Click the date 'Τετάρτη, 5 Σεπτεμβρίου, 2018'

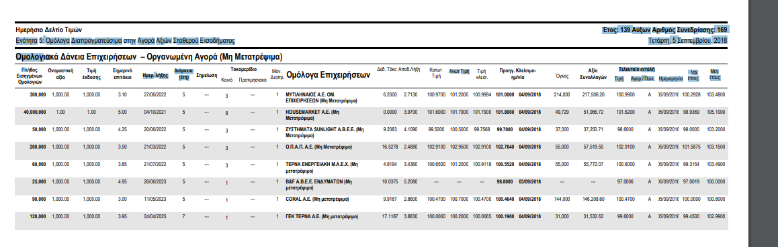688,41
